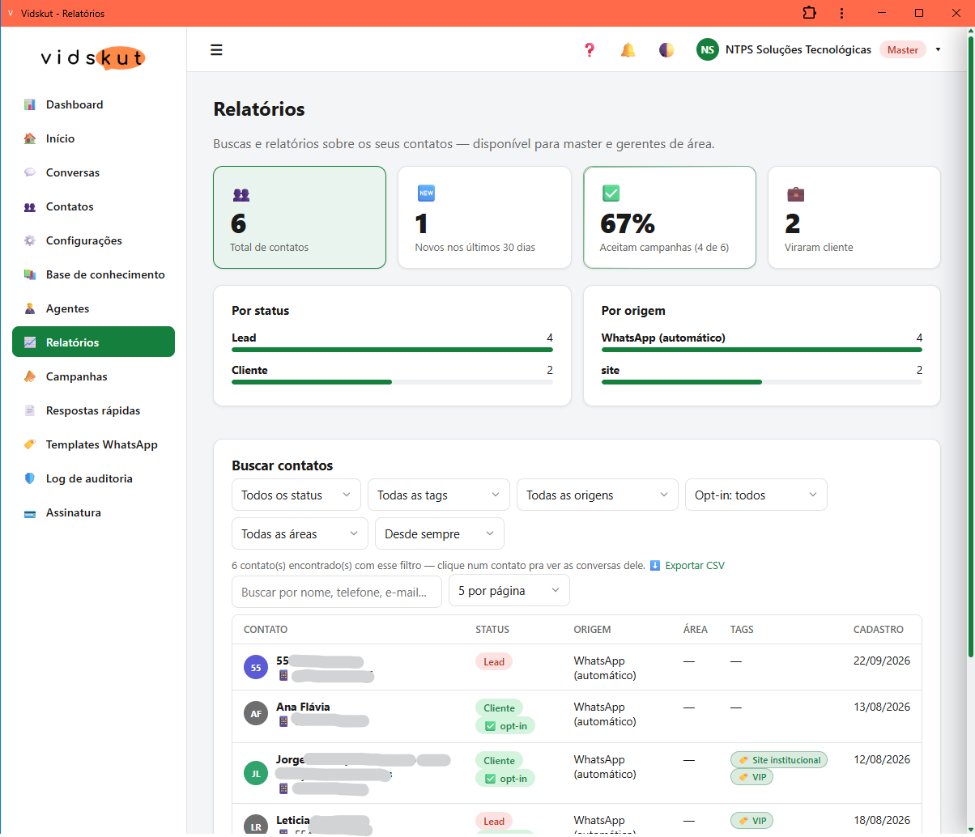Click the NS account avatar
The height and width of the screenshot is (837, 975).
point(708,50)
